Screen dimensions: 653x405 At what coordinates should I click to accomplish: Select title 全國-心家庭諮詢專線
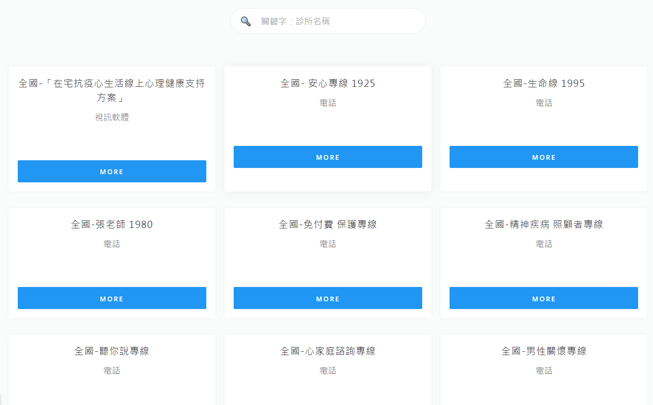(x=328, y=351)
